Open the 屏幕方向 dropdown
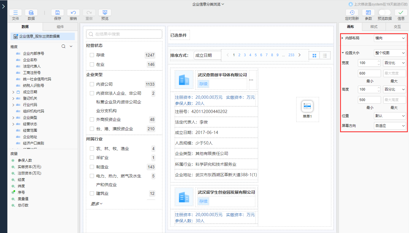The width and height of the screenshot is (409, 233). point(390,126)
